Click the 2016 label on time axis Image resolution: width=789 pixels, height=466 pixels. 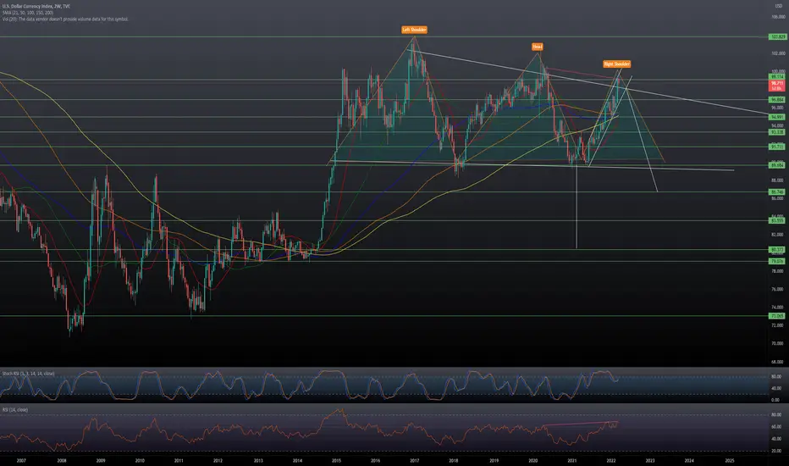375,460
